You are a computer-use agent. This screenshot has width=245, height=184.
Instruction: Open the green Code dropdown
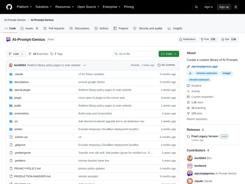click(x=169, y=54)
